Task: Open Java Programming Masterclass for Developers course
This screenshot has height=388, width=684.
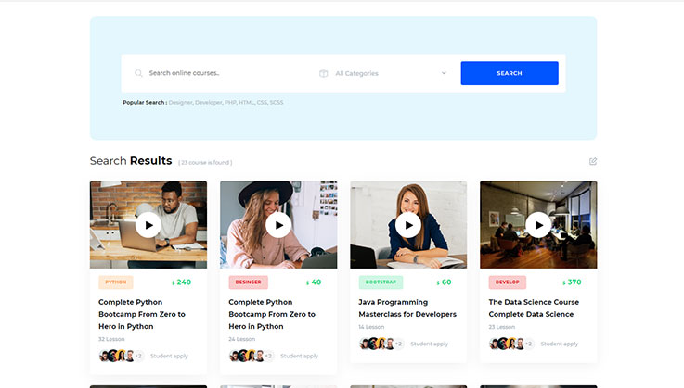Action: tap(407, 308)
